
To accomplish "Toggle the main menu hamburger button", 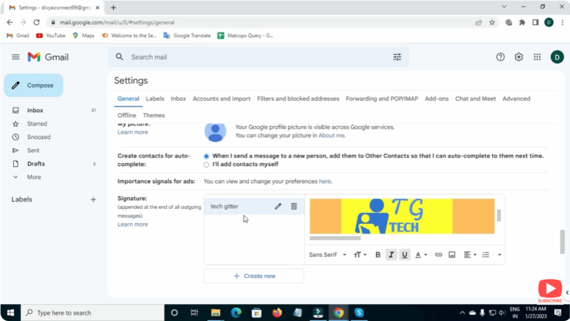I will (16, 57).
